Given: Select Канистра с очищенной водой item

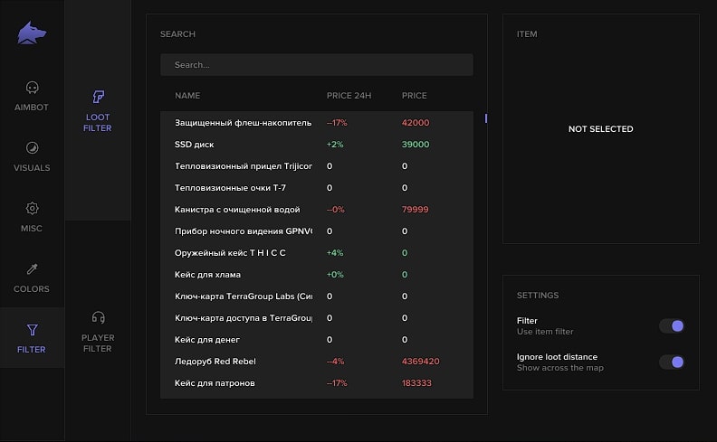Looking at the screenshot, I should (316, 210).
